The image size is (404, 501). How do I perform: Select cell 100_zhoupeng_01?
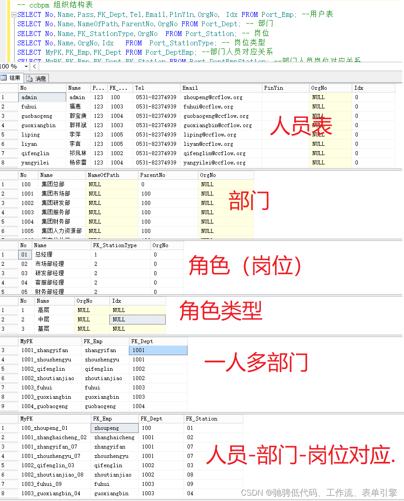coord(55,428)
